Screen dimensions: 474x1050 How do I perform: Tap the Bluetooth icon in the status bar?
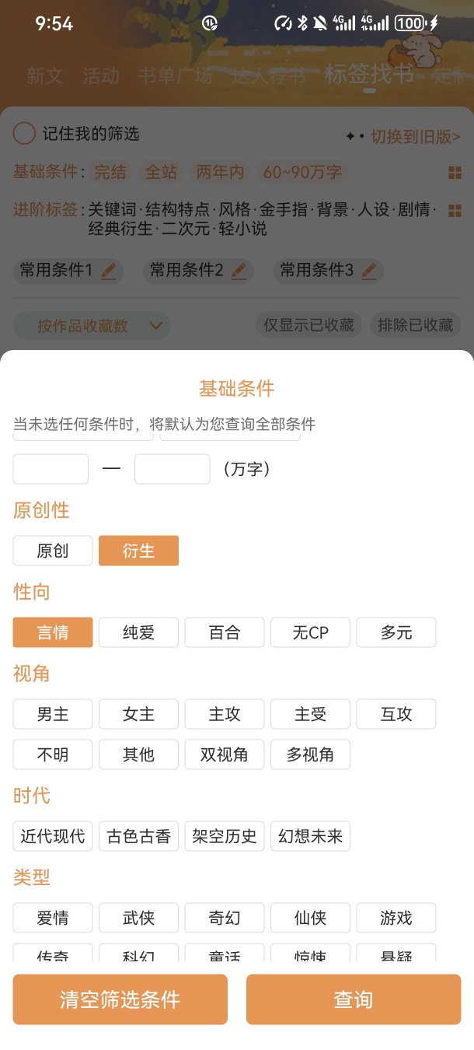coord(302,23)
